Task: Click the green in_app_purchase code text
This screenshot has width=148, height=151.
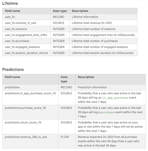Action: click(115, 98)
